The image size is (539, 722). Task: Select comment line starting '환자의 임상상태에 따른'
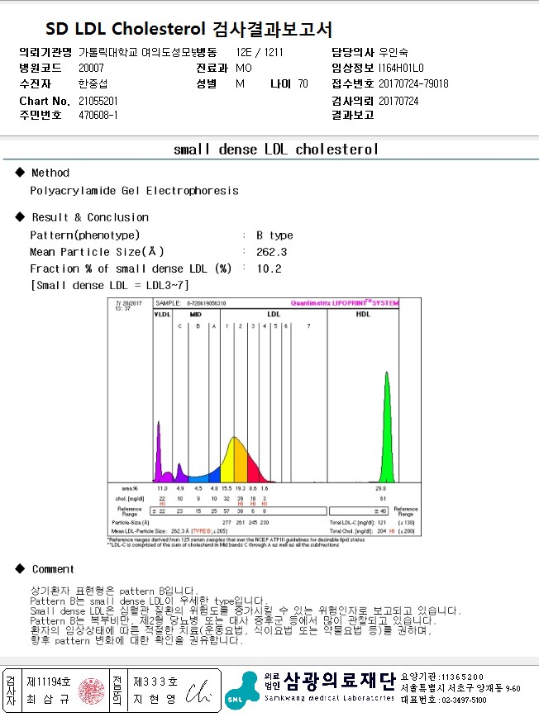pyautogui.click(x=231, y=630)
